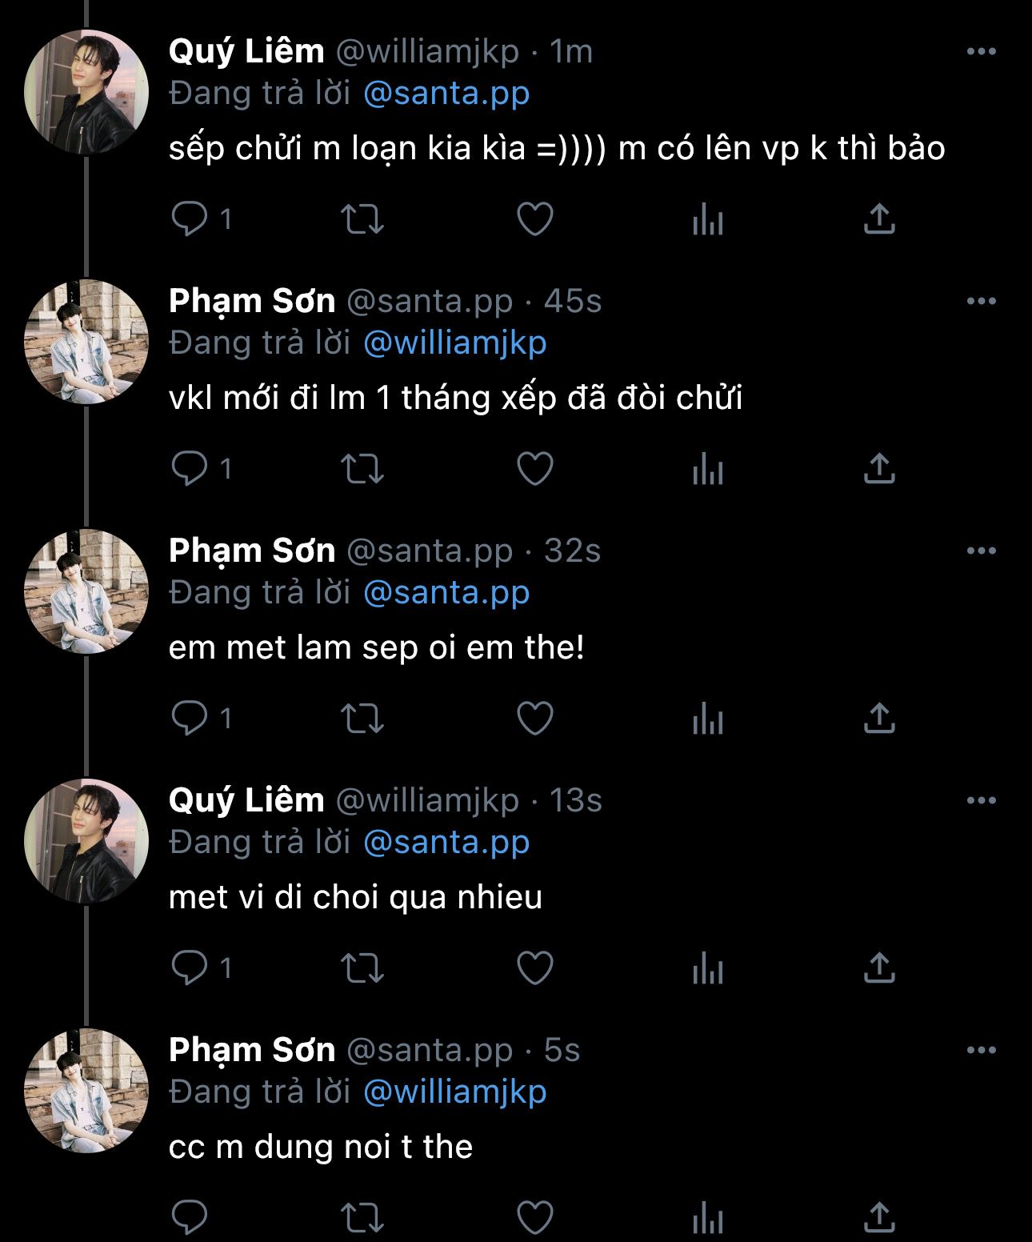
Task: Share the 'cc m dung noi' tweet
Action: click(878, 1217)
